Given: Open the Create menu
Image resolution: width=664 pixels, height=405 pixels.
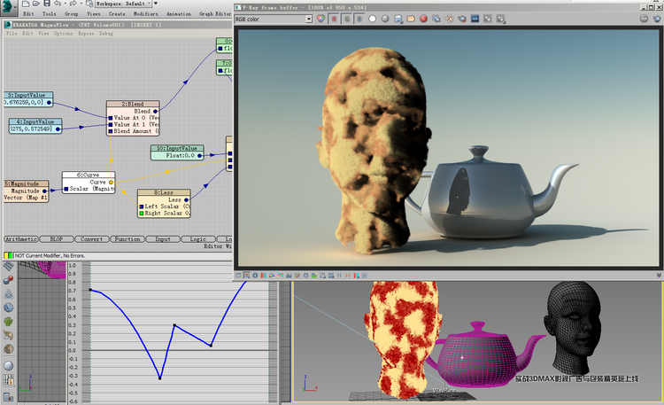Looking at the screenshot, I should click(117, 13).
